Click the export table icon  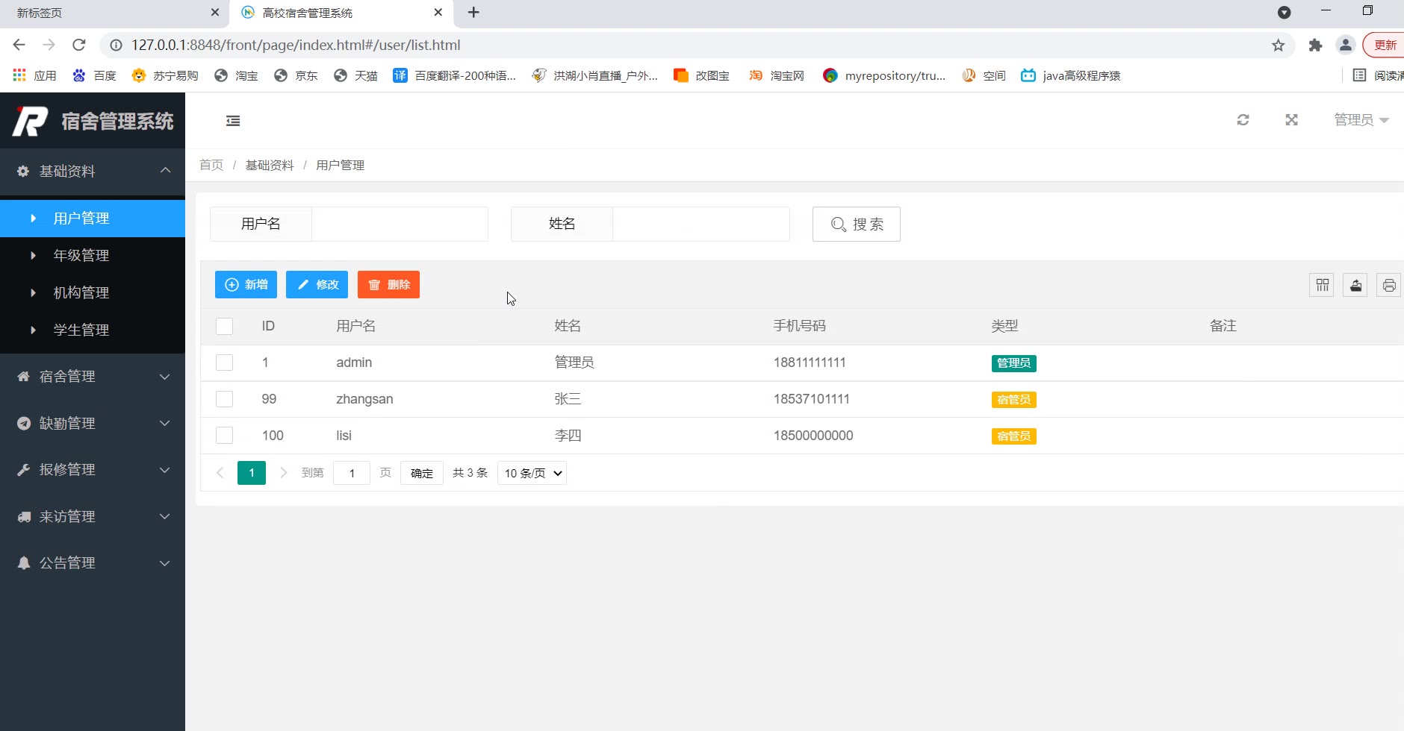[1355, 285]
